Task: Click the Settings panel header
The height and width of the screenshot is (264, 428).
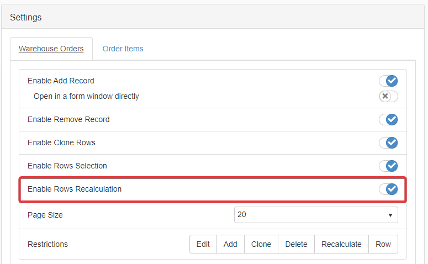Action: (26, 17)
